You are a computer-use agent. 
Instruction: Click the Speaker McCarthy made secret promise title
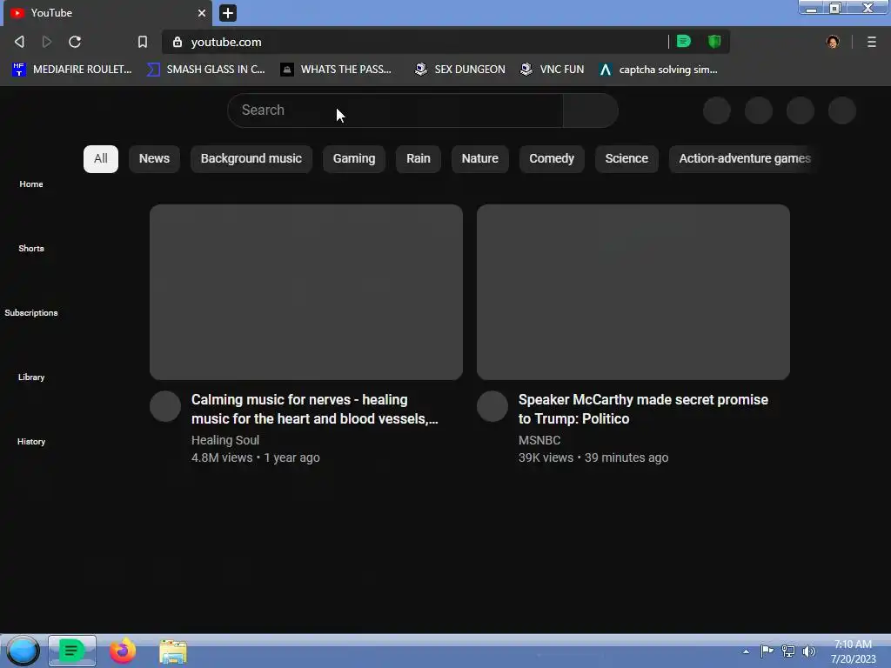(643, 409)
